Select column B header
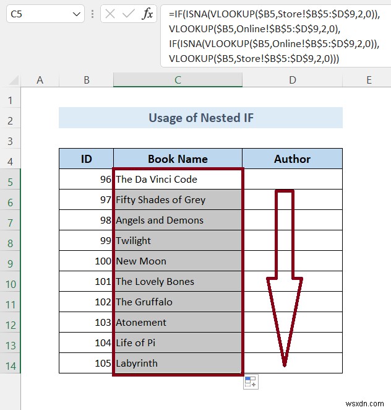 click(87, 80)
